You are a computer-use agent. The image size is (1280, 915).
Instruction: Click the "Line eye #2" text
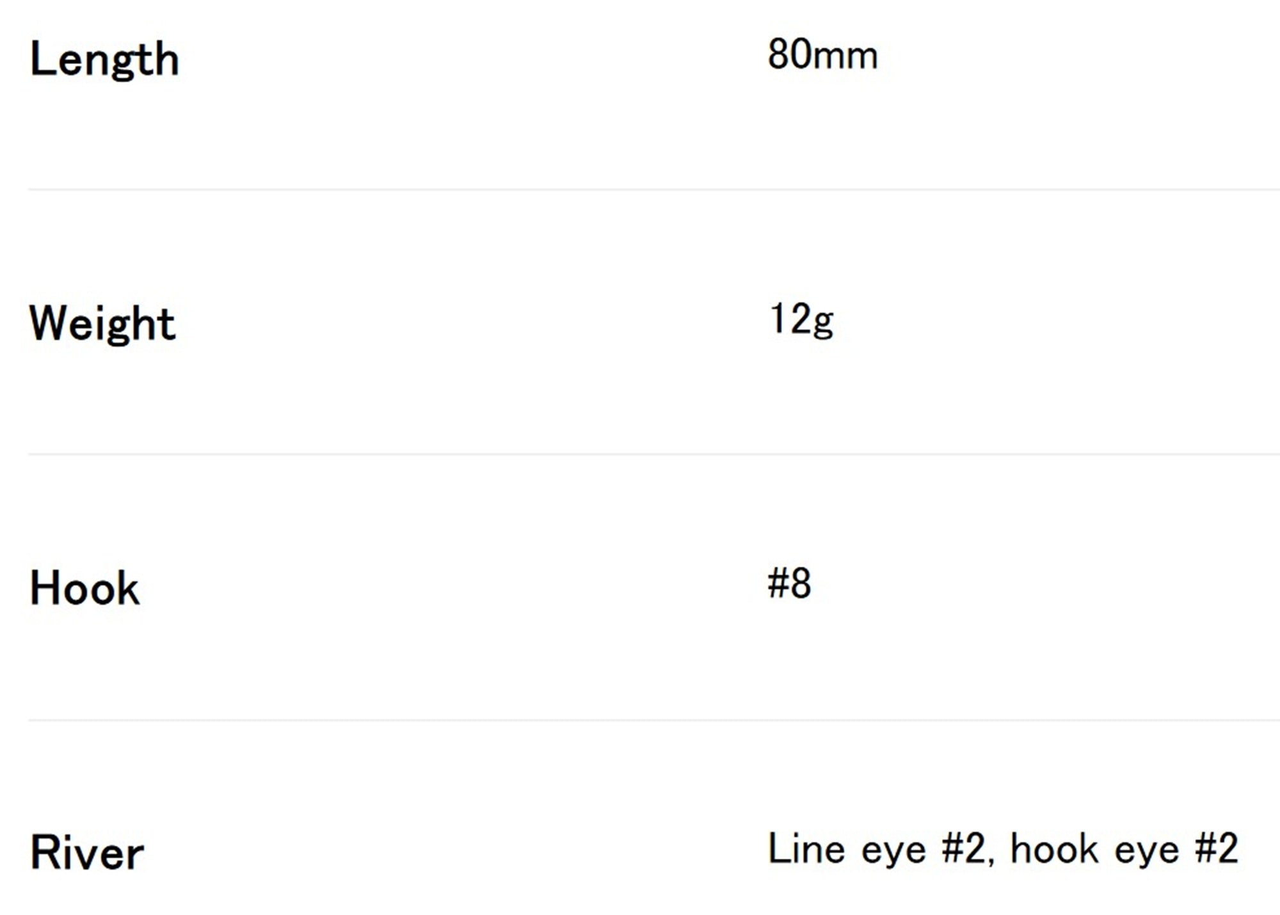pyautogui.click(x=876, y=849)
